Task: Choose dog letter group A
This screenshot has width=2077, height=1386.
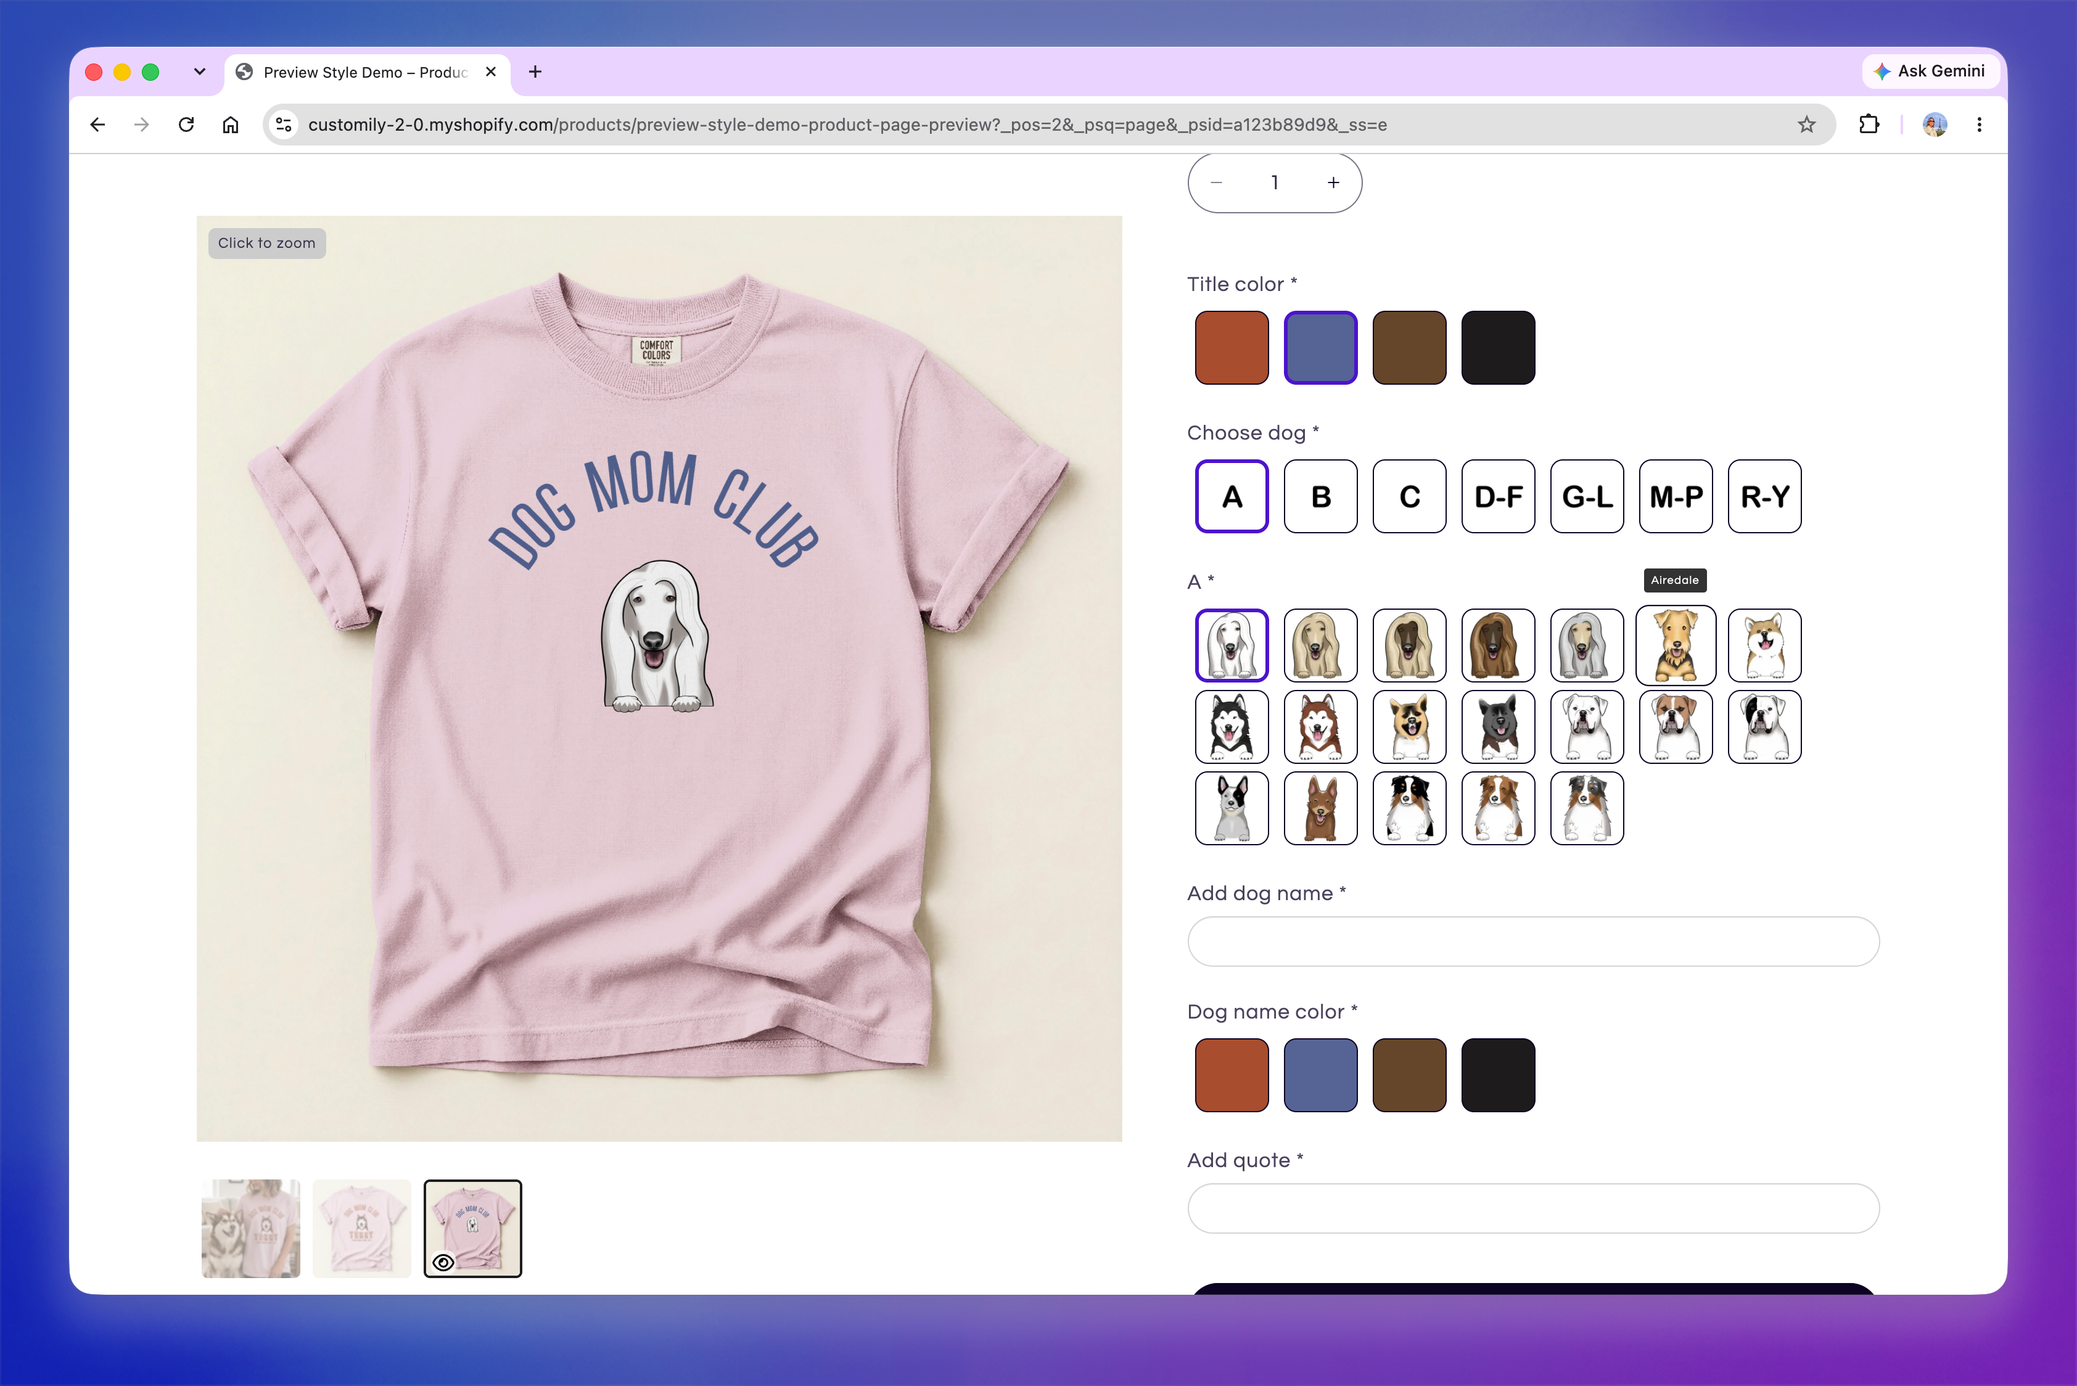Action: pyautogui.click(x=1232, y=496)
